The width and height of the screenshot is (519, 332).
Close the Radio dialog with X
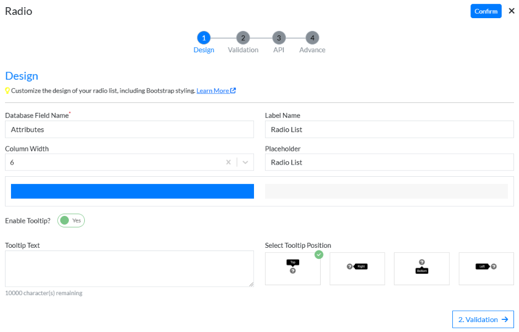click(511, 11)
